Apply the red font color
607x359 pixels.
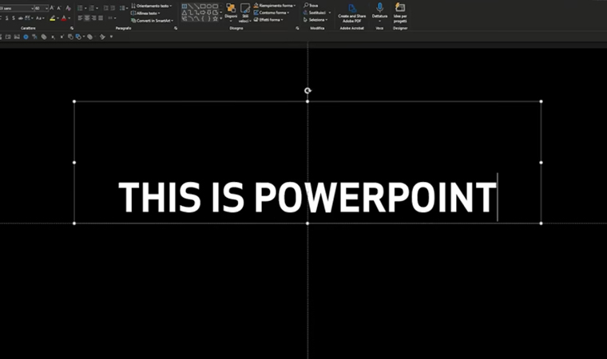(64, 18)
